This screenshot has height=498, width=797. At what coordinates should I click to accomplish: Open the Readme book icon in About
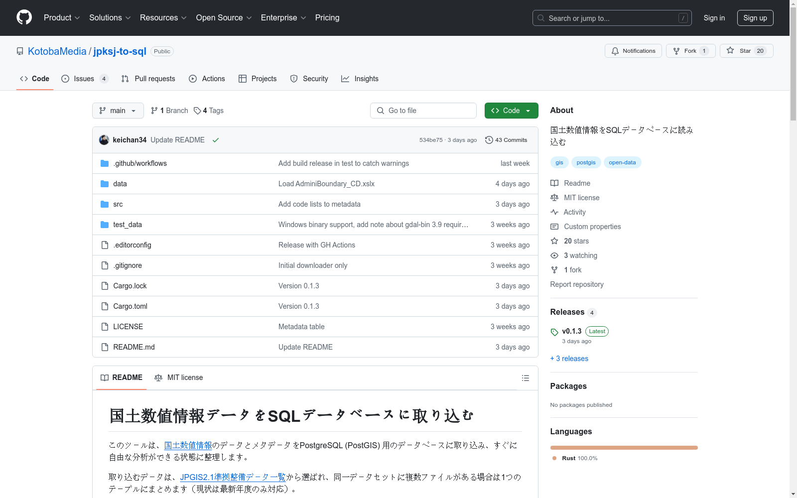pos(554,183)
